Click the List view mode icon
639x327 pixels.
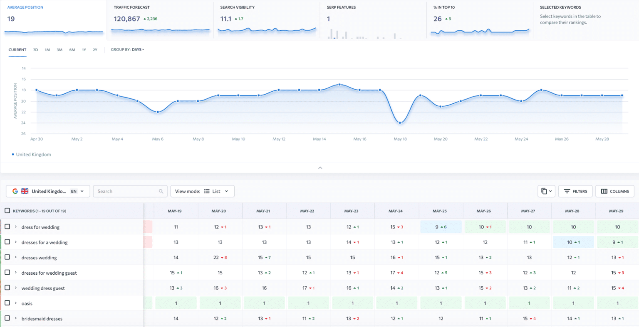(207, 191)
